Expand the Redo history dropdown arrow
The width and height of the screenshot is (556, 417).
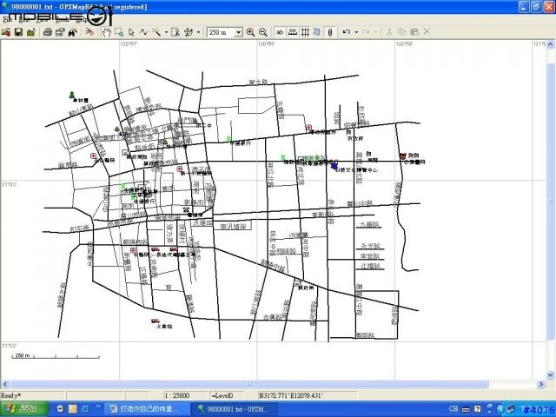[x=375, y=32]
